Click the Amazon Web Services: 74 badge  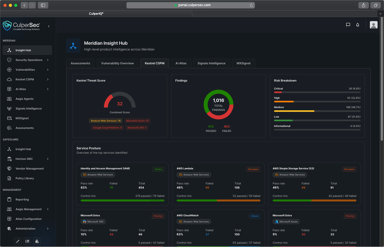pyautogui.click(x=106, y=121)
